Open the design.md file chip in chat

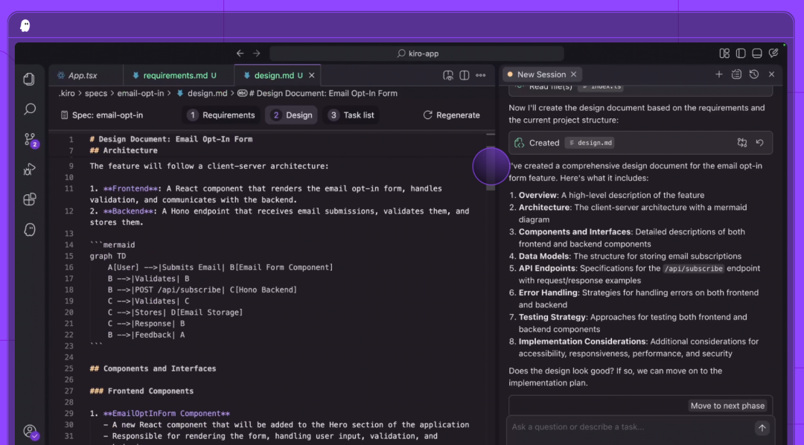point(590,143)
